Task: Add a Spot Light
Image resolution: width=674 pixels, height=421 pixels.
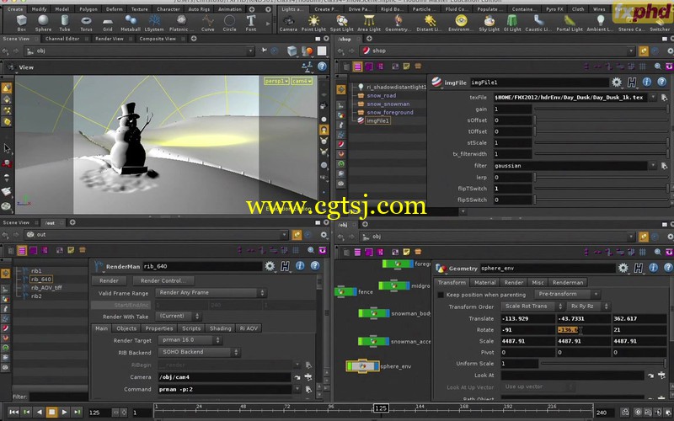Action: coord(342,23)
